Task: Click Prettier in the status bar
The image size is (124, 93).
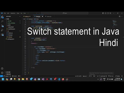Action: coord(117,76)
